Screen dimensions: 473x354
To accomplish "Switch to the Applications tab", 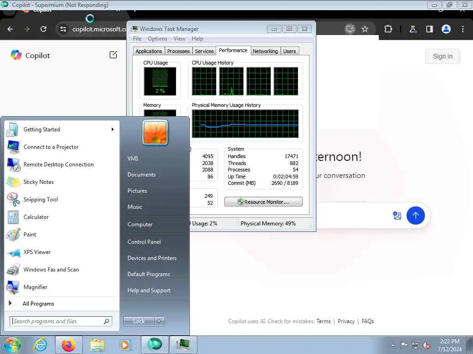I will coord(149,51).
